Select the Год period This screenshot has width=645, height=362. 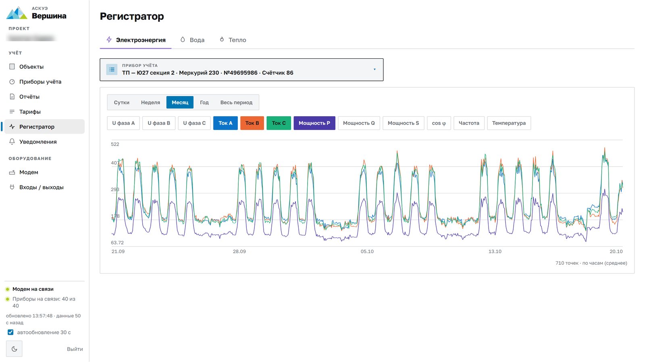point(204,103)
